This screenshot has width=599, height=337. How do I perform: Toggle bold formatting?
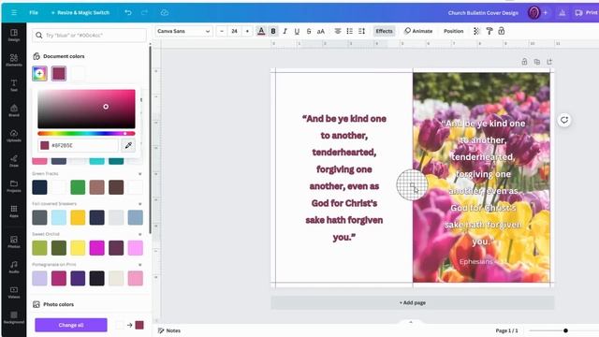[273, 31]
